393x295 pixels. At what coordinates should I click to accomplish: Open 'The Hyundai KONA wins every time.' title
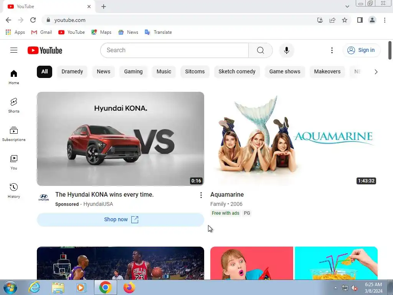[104, 195]
